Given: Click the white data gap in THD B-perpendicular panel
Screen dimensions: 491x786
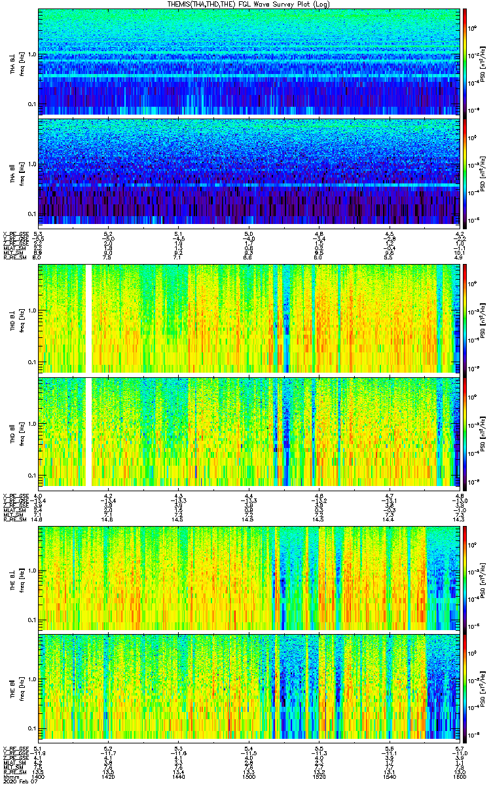Looking at the screenshot, I should pos(90,319).
